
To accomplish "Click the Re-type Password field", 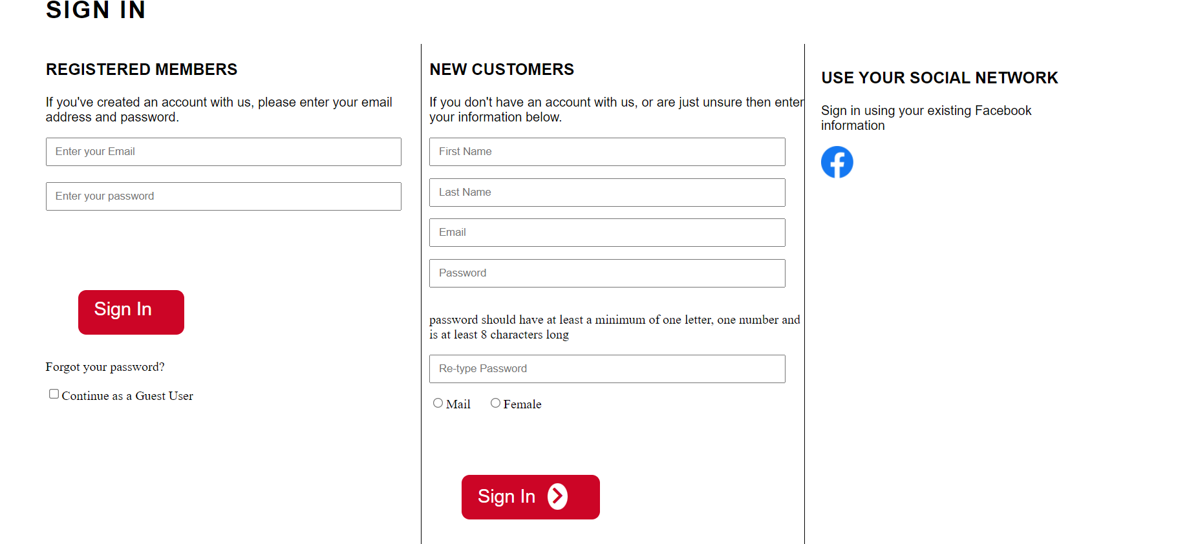I will pyautogui.click(x=606, y=369).
